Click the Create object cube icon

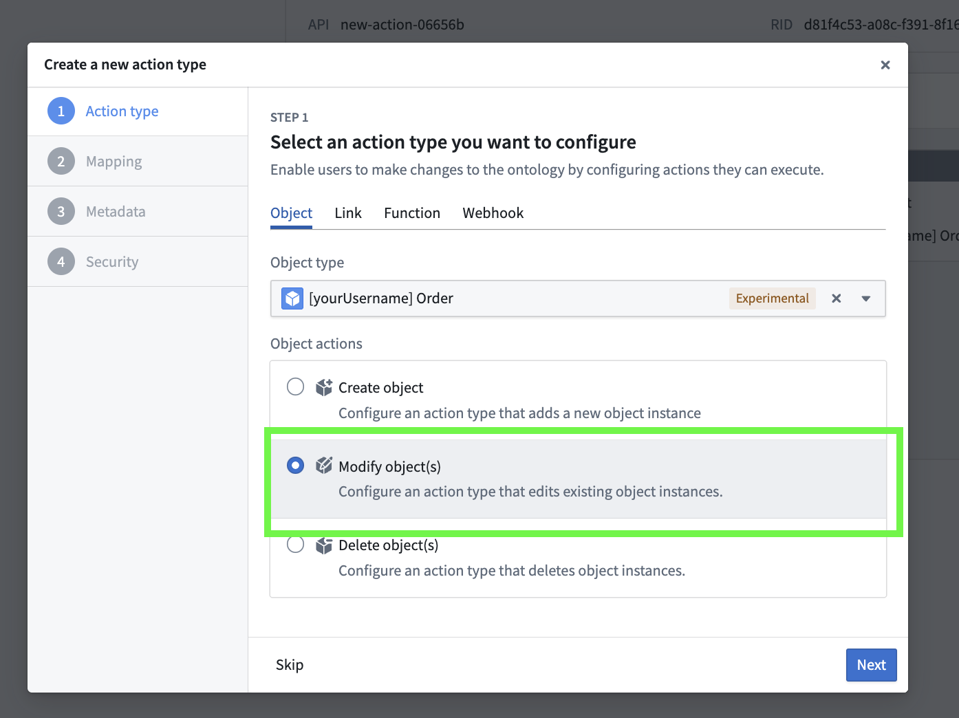pyautogui.click(x=323, y=387)
